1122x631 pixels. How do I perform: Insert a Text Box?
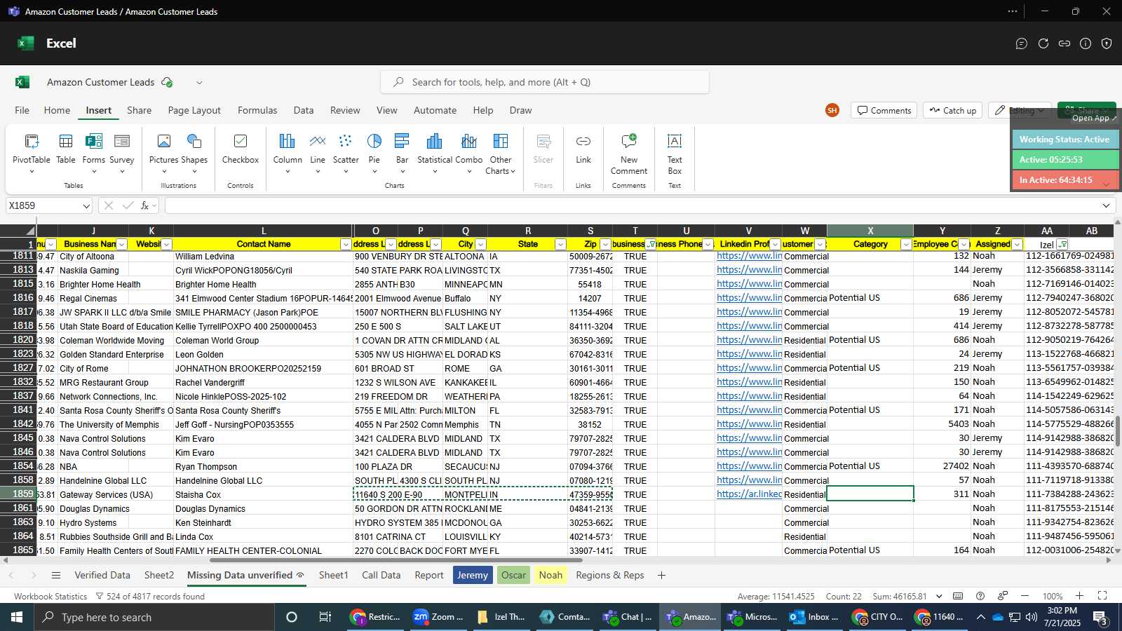tap(675, 153)
